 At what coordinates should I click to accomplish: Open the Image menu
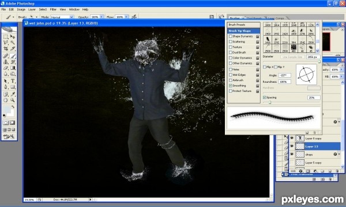tap(21, 9)
